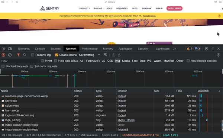Filter requests by JS type
Screen dimensions: 223x138
coord(103,61)
